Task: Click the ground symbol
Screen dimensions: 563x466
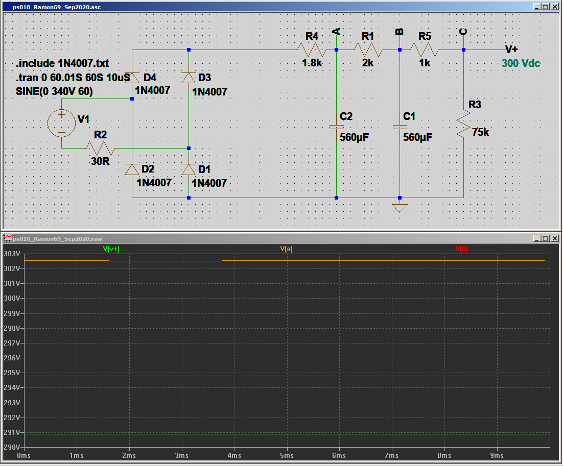Action: 400,208
